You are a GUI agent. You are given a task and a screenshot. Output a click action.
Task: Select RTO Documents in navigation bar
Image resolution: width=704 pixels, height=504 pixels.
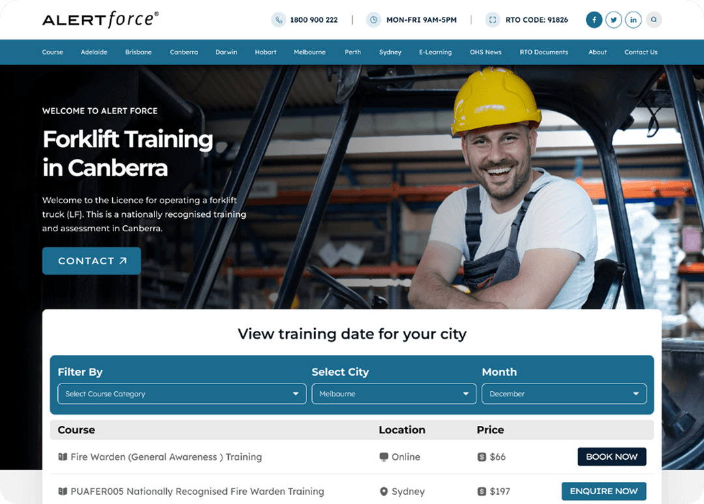(544, 52)
